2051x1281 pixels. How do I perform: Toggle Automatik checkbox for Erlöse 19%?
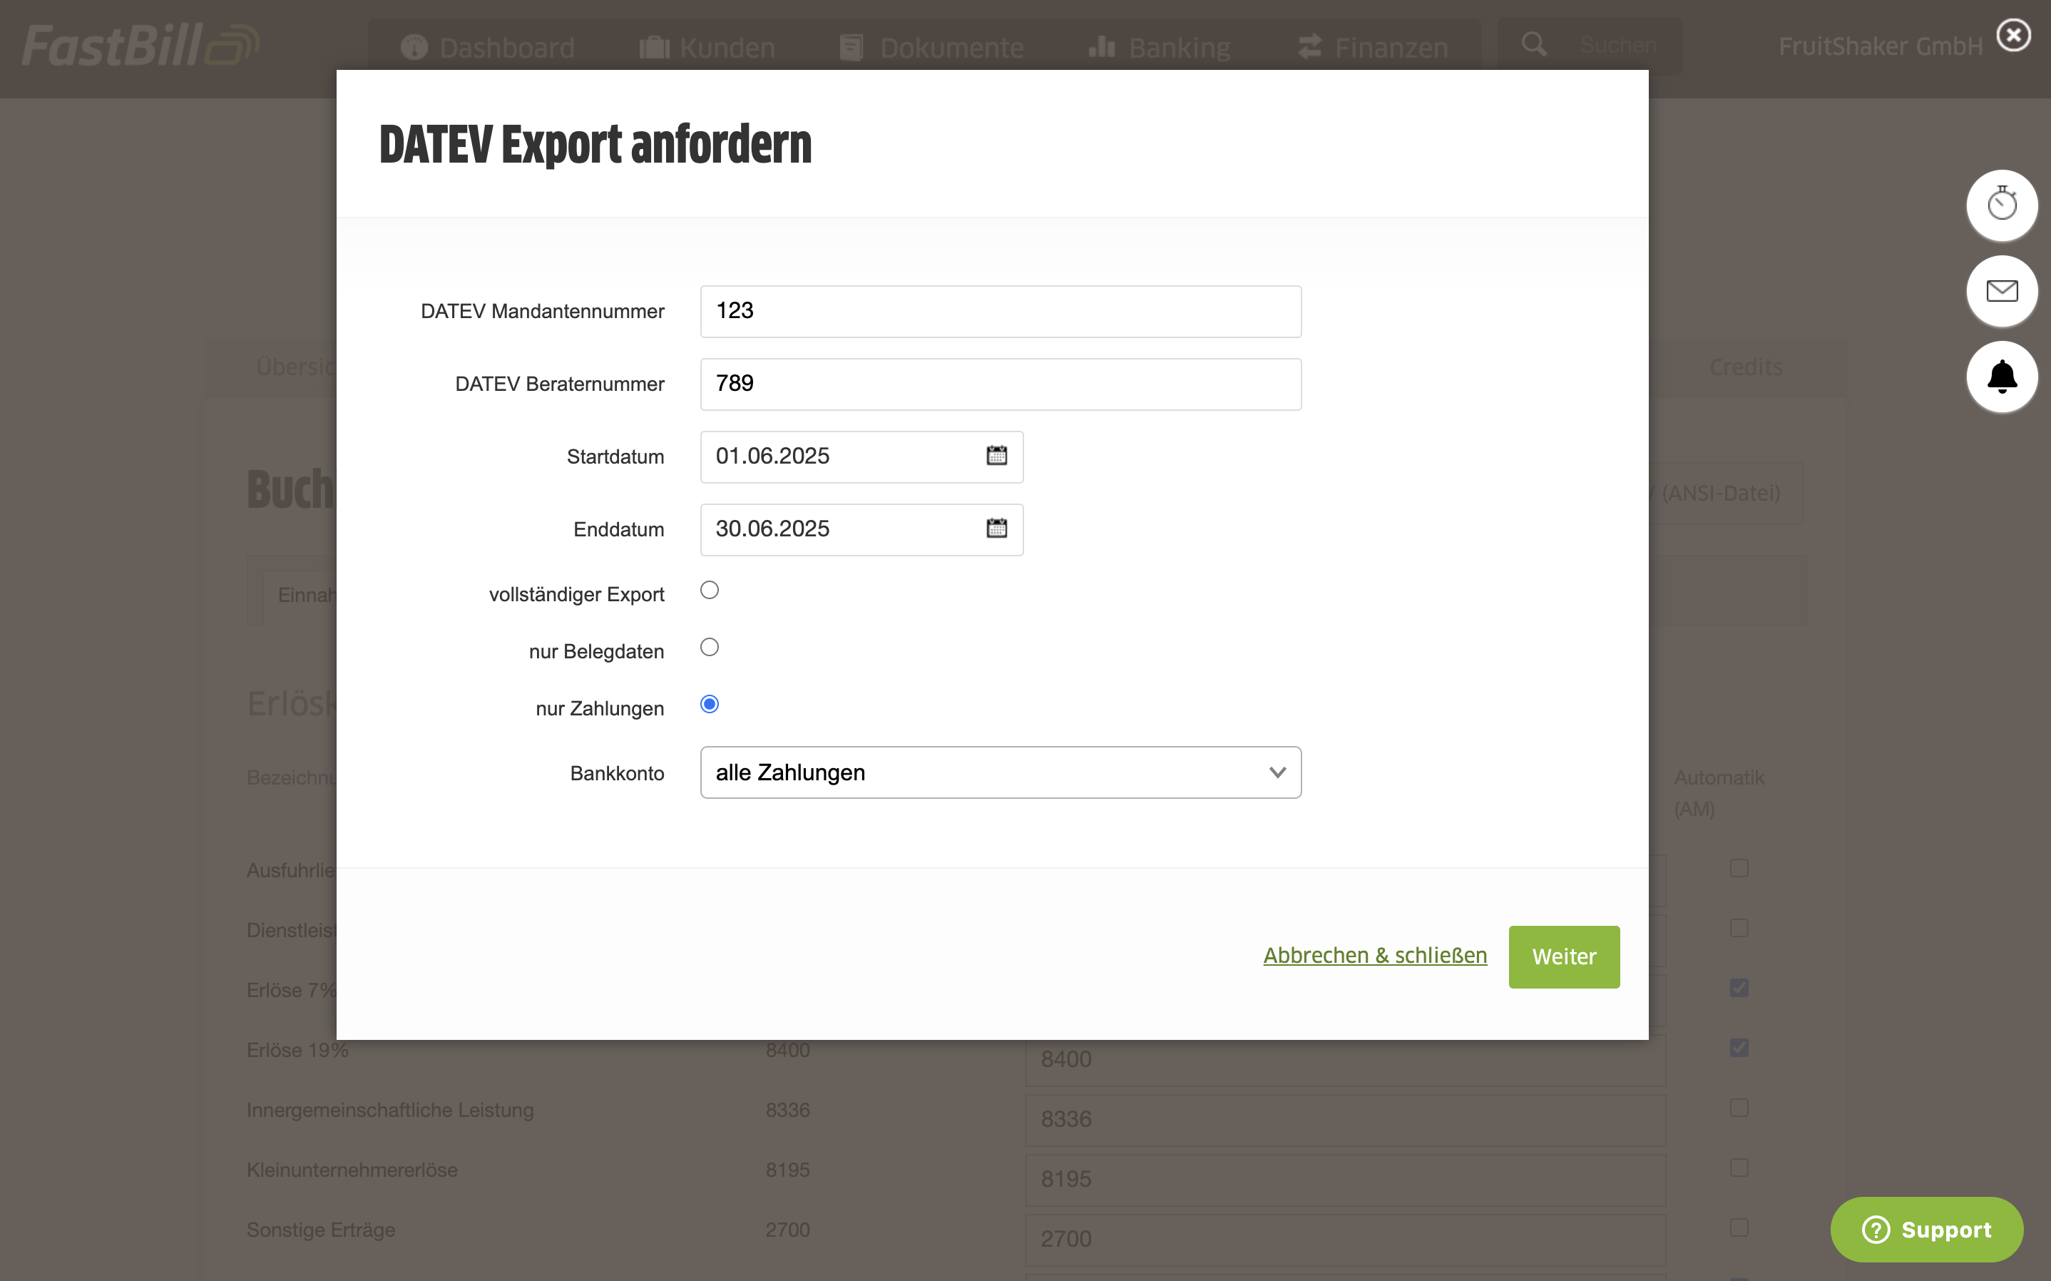click(x=1739, y=1048)
